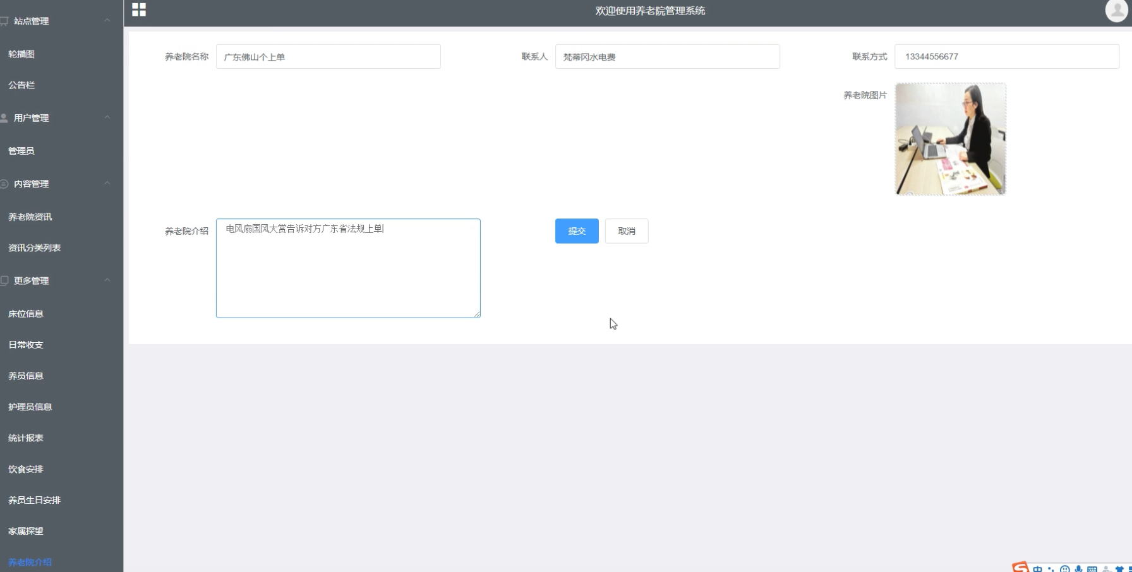Open 养老院资讯 menu item
Screen dimensions: 1132x572
pos(30,217)
